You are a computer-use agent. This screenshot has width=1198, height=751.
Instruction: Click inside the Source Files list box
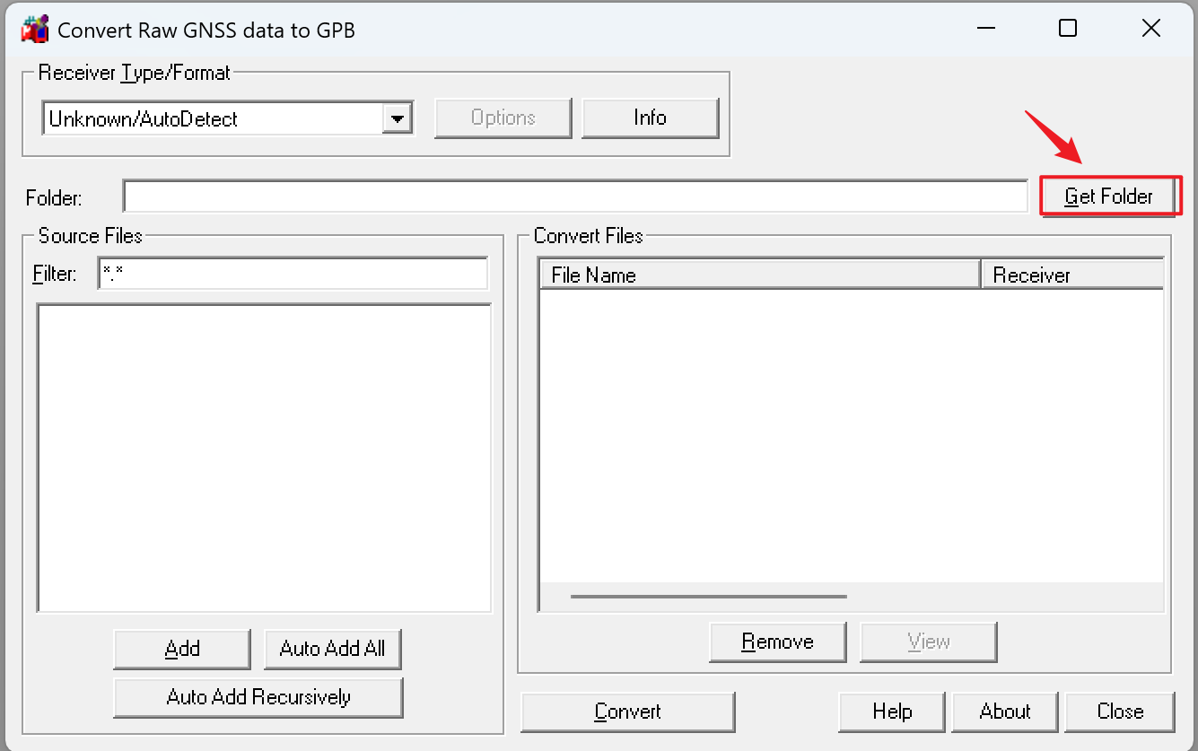point(264,458)
